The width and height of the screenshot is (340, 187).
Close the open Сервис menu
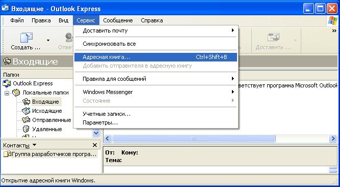pos(86,20)
